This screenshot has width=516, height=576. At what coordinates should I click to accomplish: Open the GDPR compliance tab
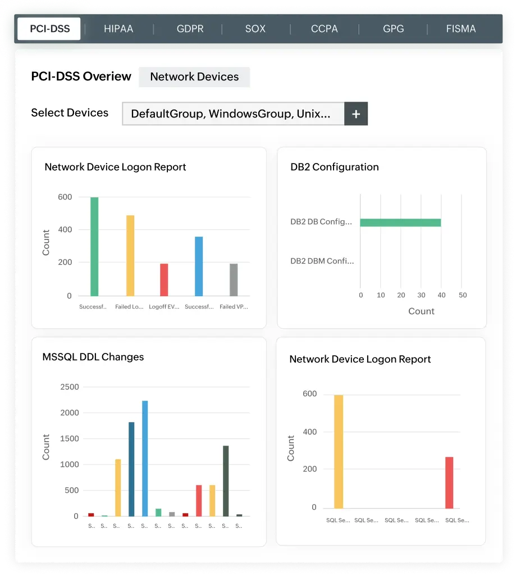coord(189,29)
